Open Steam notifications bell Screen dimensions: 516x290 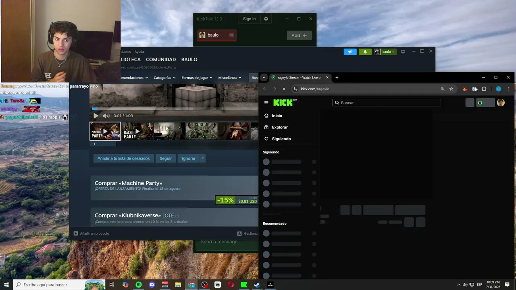click(x=365, y=52)
